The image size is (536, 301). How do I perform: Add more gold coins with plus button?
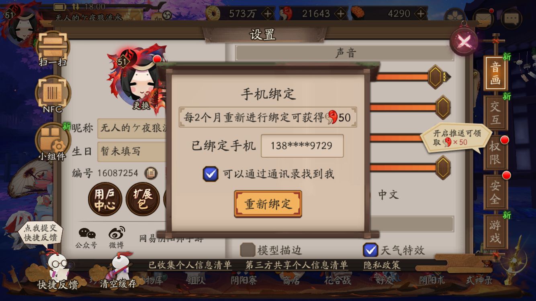click(x=268, y=14)
